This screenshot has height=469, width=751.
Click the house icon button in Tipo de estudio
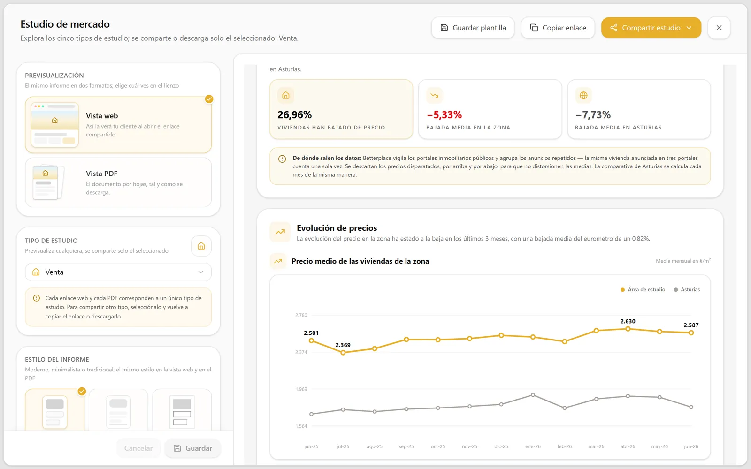pos(201,246)
